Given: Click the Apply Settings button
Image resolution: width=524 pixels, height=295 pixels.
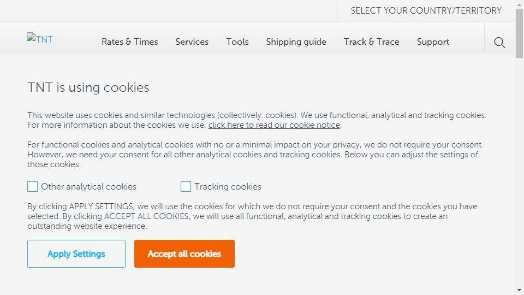Looking at the screenshot, I should 76,253.
